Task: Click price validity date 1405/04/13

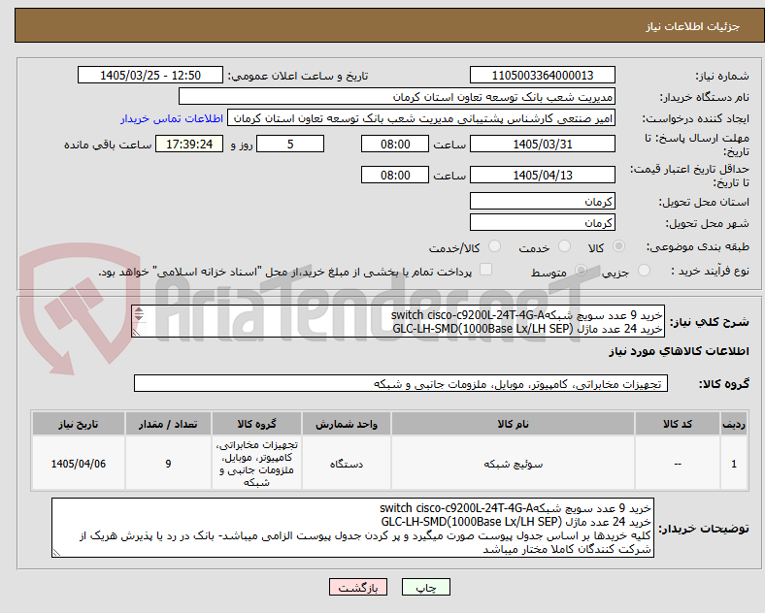Action: point(542,175)
